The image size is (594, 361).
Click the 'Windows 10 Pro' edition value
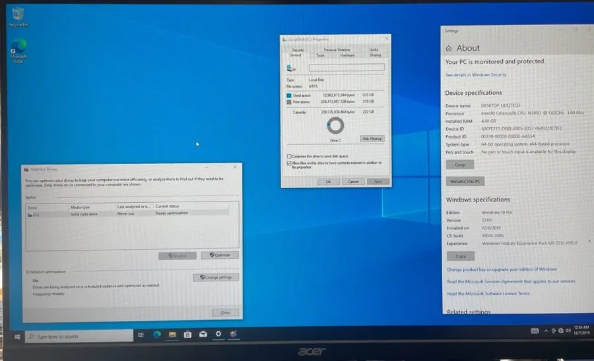pos(496,212)
